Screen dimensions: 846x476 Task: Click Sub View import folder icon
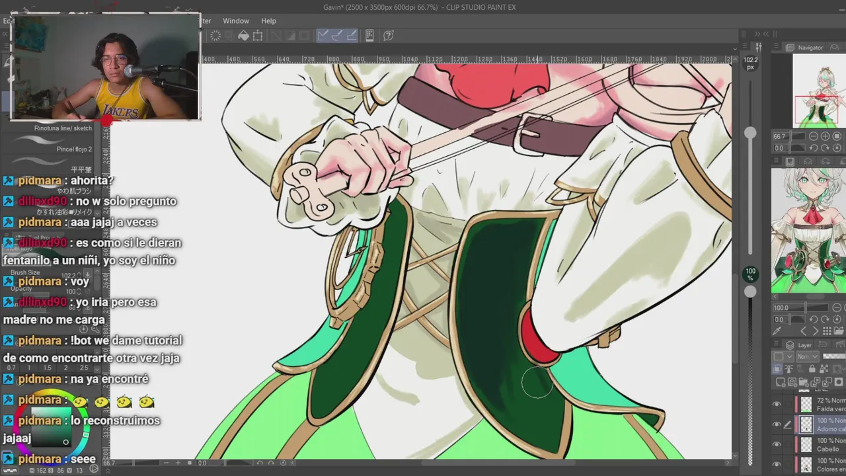click(x=839, y=331)
